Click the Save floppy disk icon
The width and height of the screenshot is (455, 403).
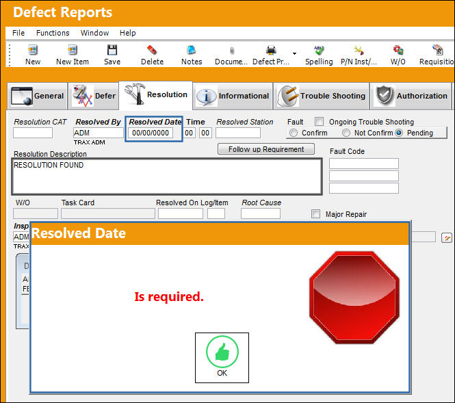[x=112, y=50]
